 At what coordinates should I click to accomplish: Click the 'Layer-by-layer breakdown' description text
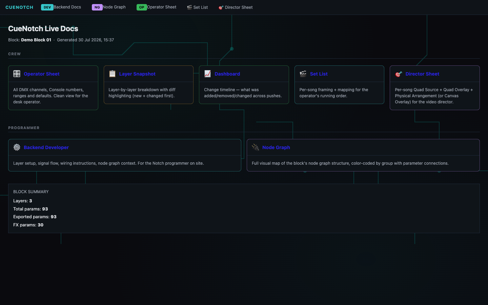click(142, 93)
